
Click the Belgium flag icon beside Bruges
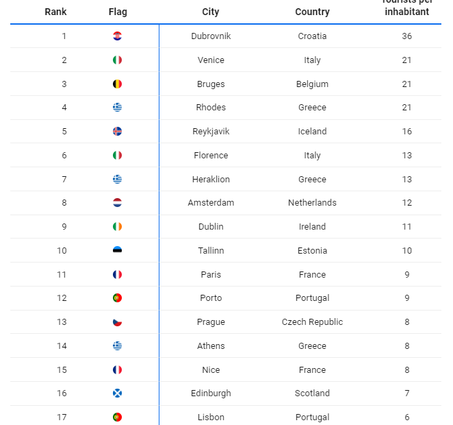click(118, 84)
